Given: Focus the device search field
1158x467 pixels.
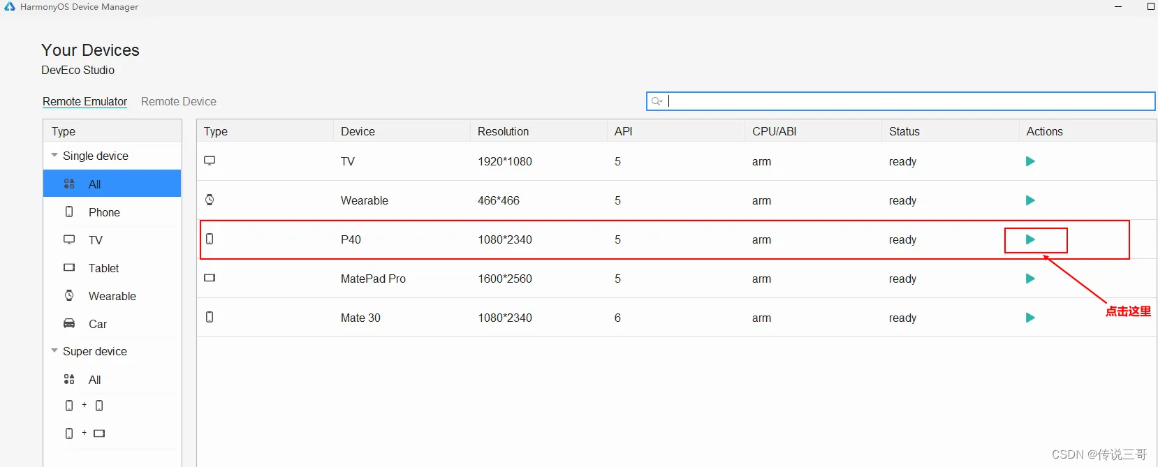Looking at the screenshot, I should point(900,101).
